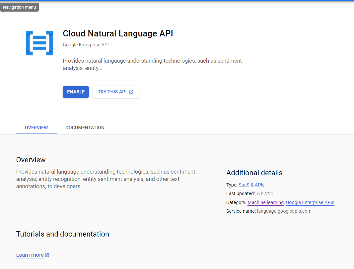Follow the Machine learning category link
This screenshot has width=354, height=269.
(265, 202)
